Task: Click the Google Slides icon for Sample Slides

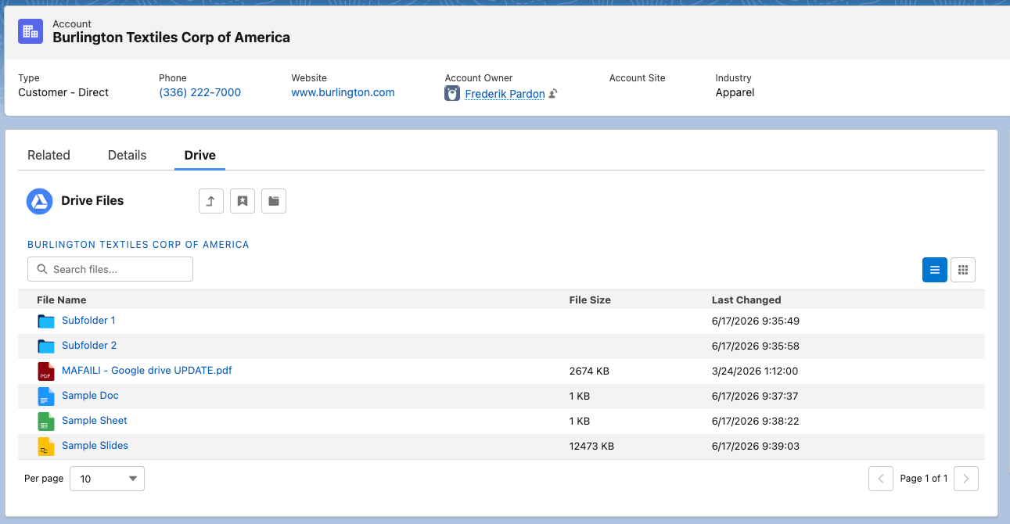Action: pos(46,446)
